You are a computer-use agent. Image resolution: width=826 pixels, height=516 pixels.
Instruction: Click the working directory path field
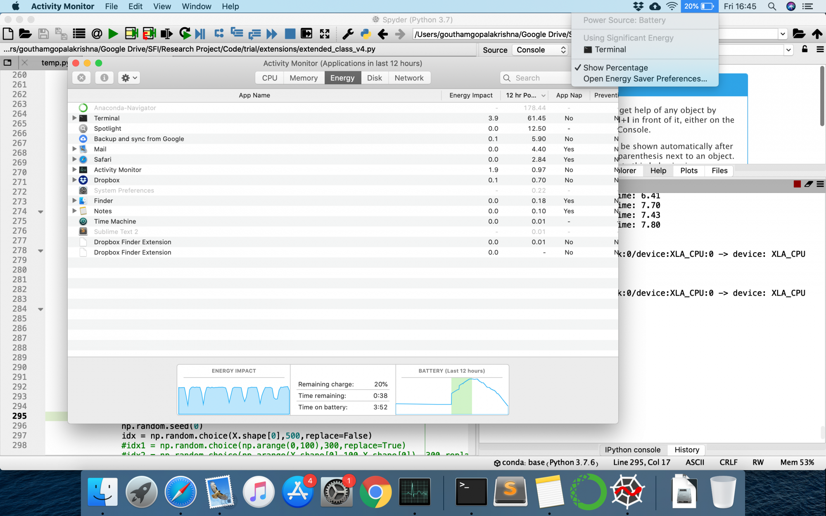(491, 34)
